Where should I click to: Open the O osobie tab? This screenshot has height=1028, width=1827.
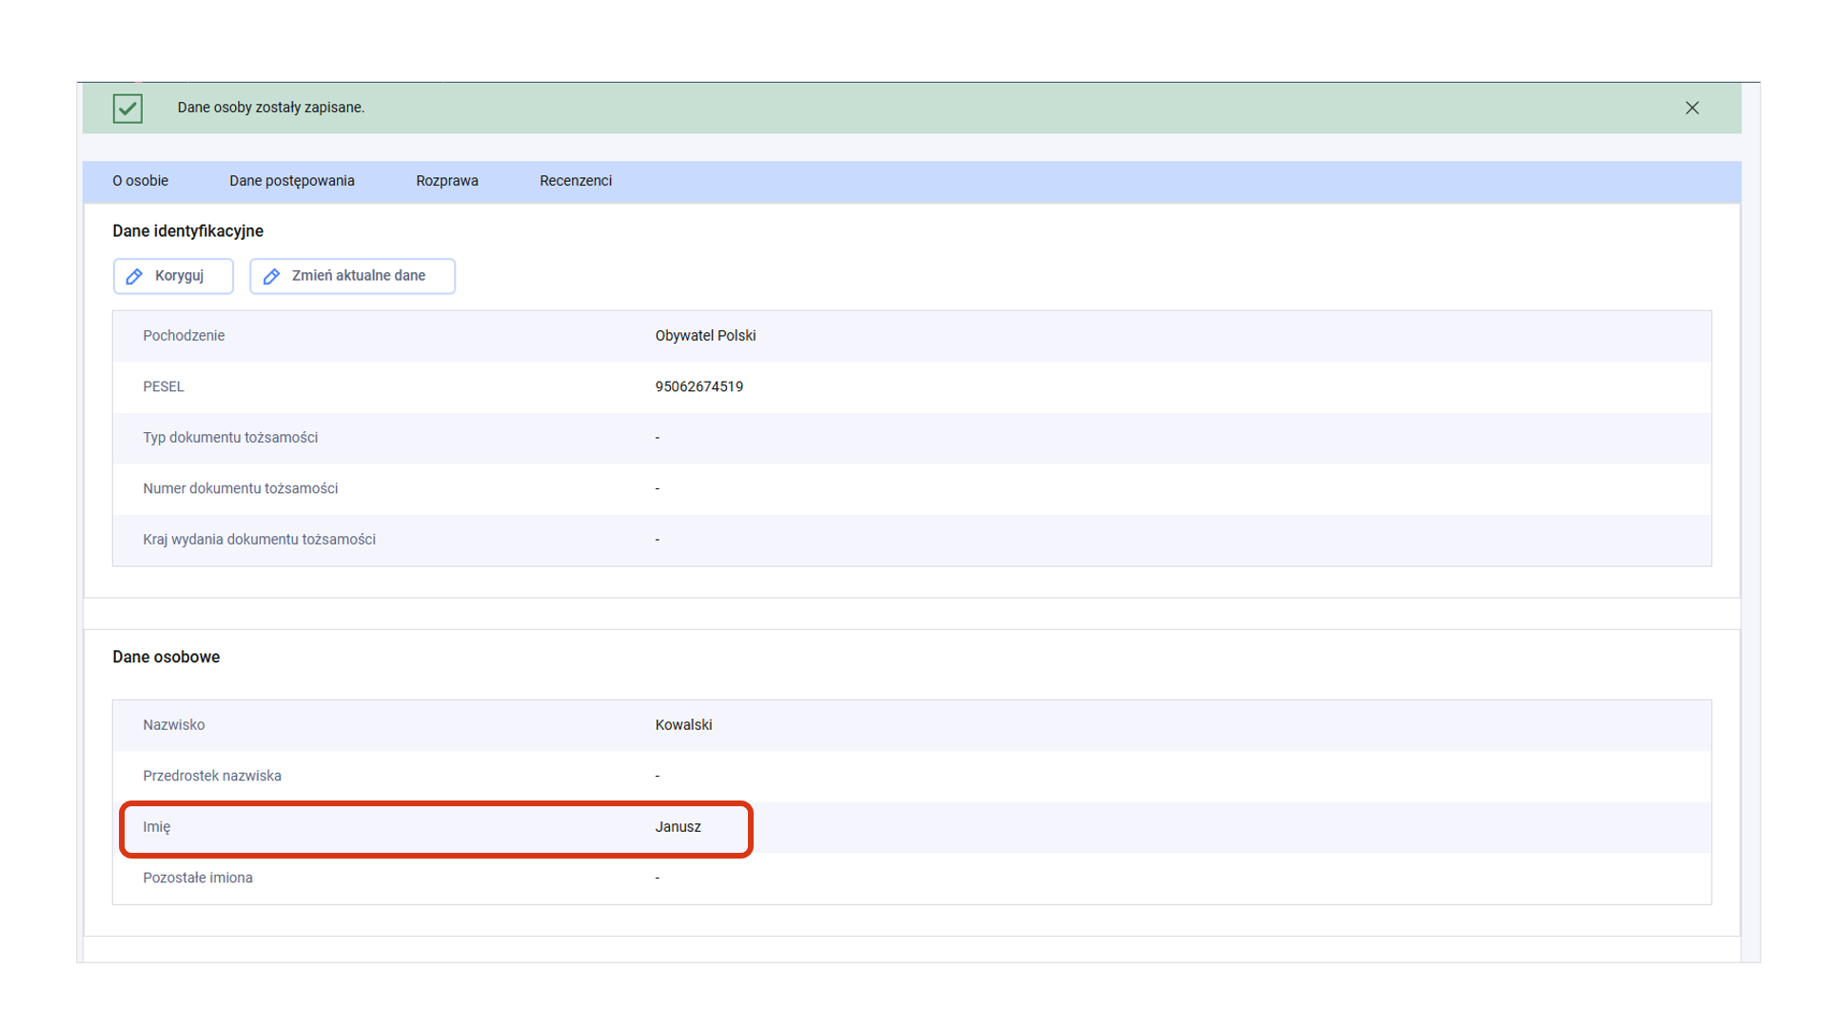(x=140, y=181)
